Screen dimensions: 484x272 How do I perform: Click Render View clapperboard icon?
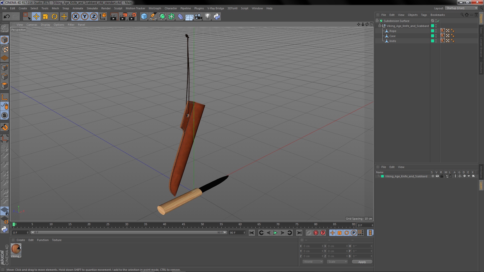(x=114, y=17)
